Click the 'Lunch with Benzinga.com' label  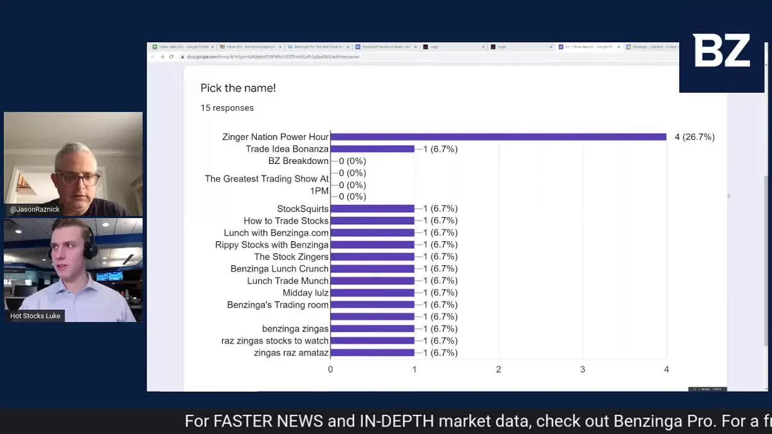click(x=276, y=233)
